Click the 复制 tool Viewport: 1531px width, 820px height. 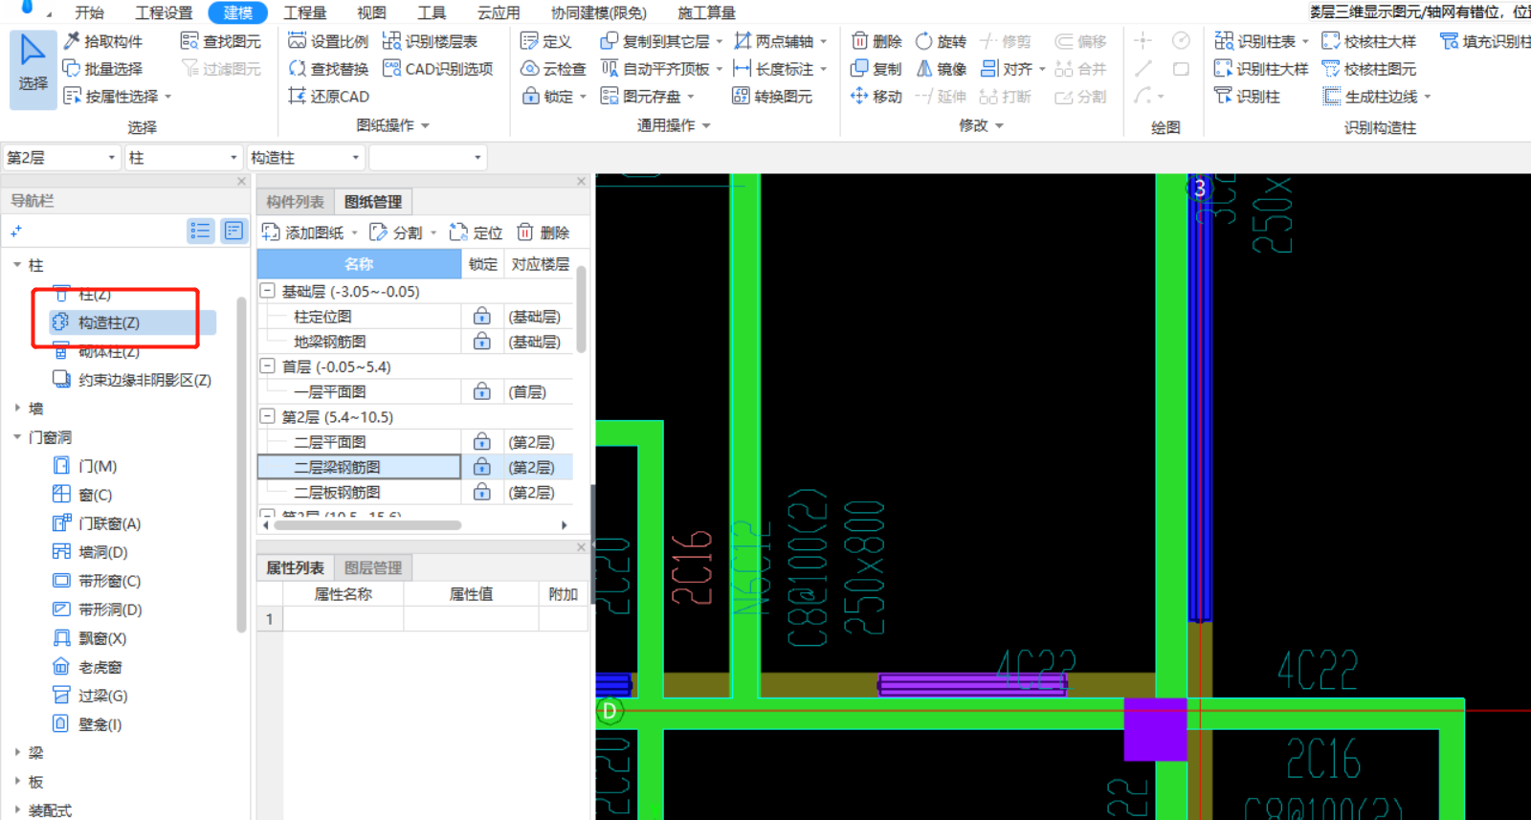coord(876,69)
